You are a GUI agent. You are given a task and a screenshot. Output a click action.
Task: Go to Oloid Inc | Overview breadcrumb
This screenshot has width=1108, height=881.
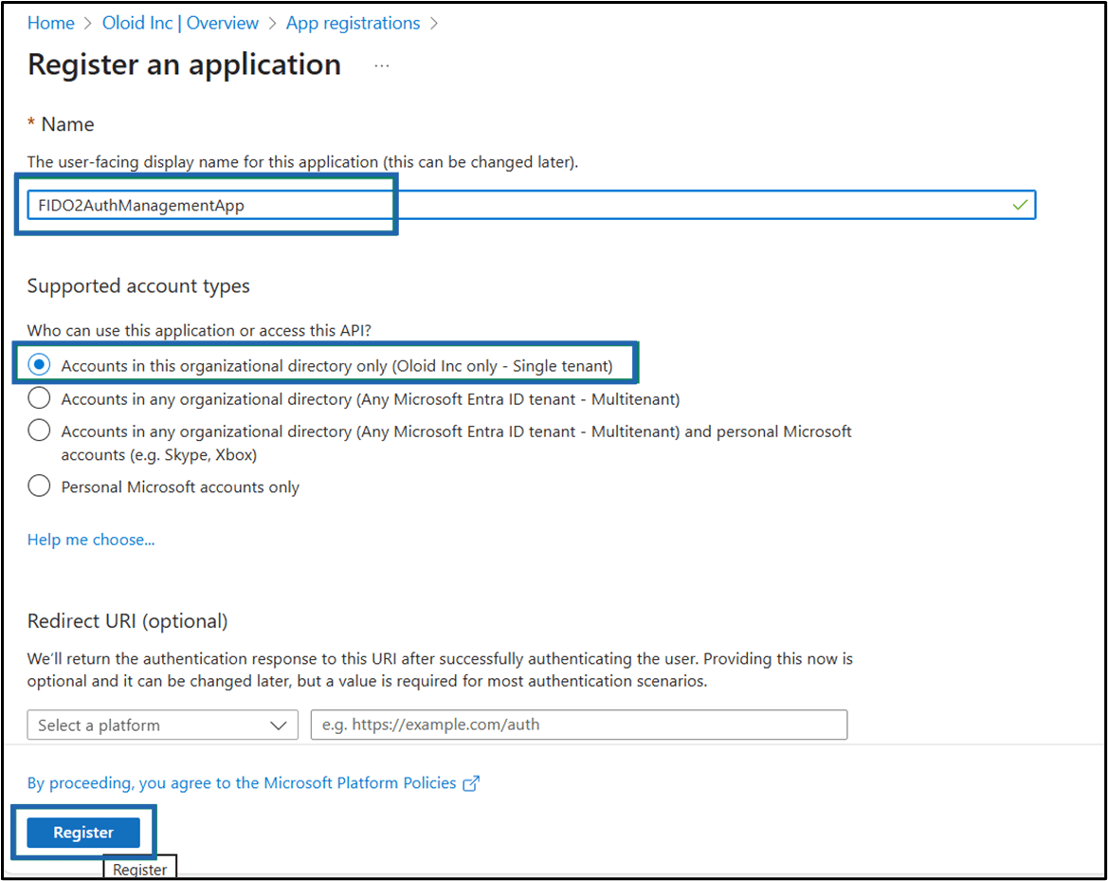180,24
